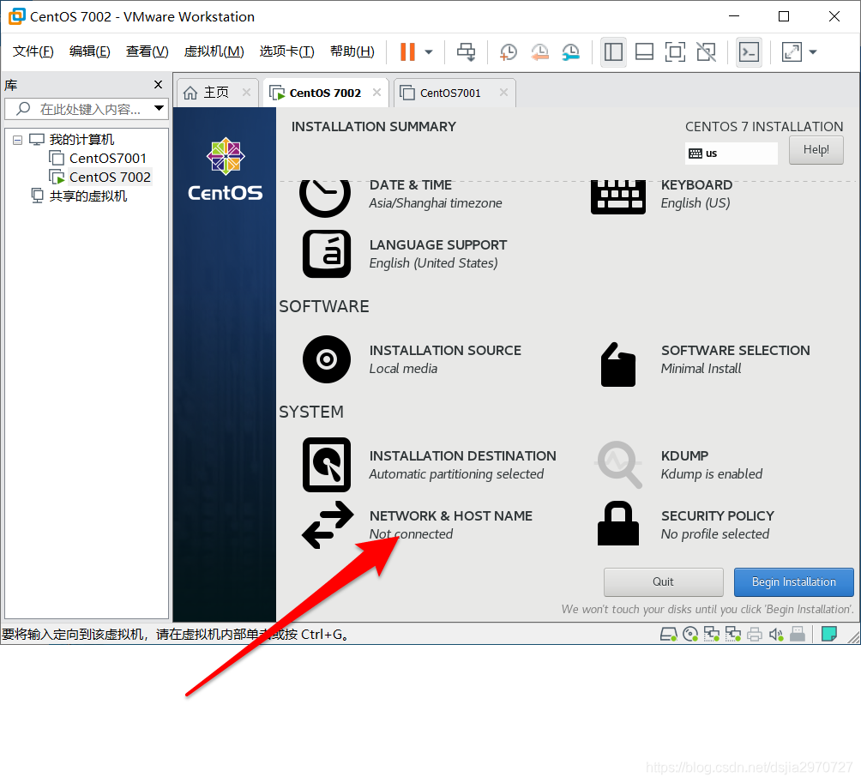Screen dimensions: 861x783
Task: Click the full screen mode icon
Action: (x=675, y=52)
